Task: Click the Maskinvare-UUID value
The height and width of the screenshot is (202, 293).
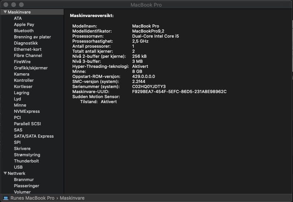Action: [179, 92]
